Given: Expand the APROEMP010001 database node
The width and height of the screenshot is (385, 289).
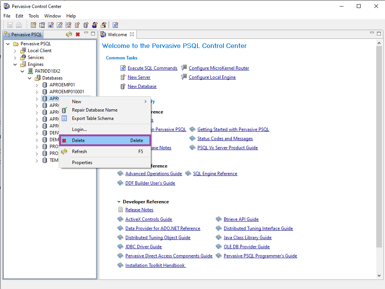Looking at the screenshot, I should (x=37, y=92).
